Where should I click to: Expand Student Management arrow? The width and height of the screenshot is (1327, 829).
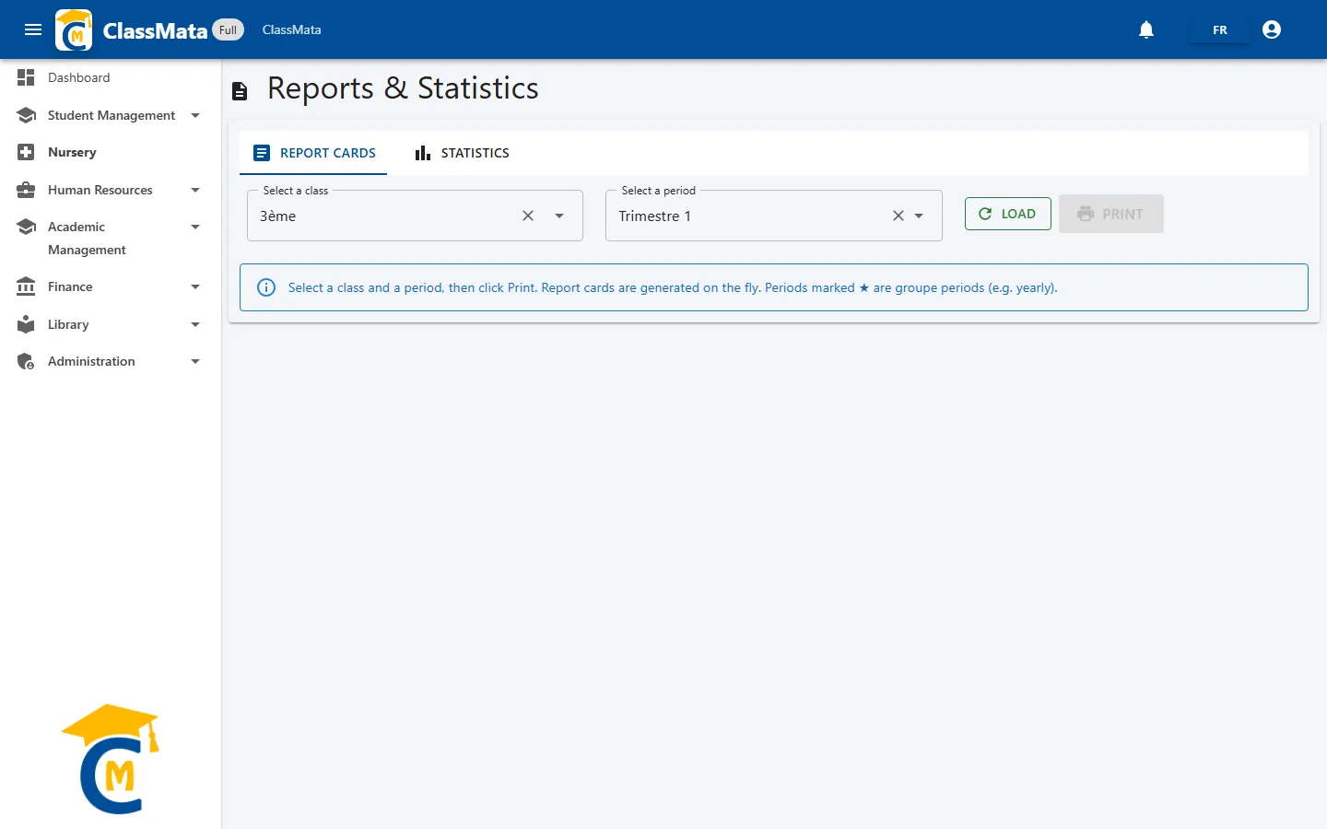(195, 115)
